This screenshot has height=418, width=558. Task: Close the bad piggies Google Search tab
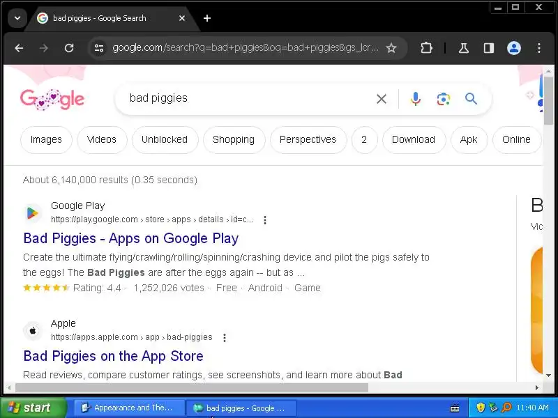182,18
